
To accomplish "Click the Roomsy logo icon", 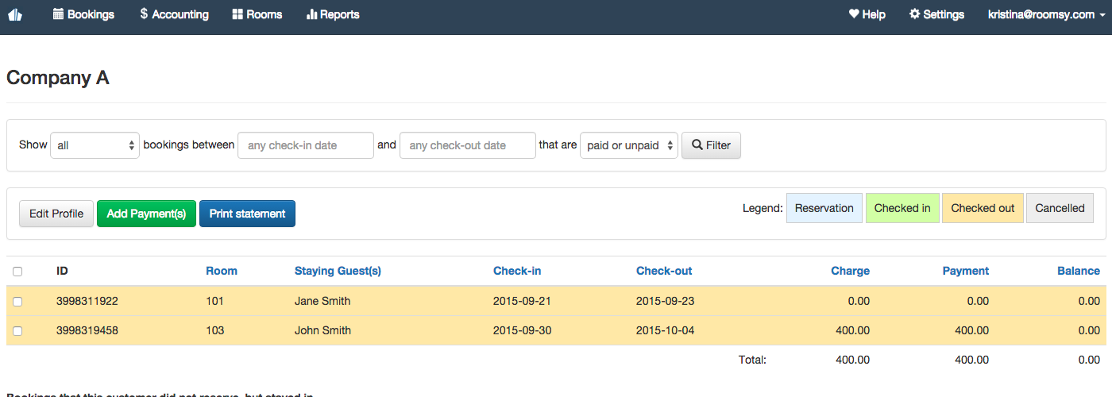I will (14, 14).
